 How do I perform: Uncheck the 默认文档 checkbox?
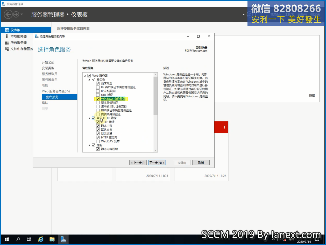[x=98, y=130]
